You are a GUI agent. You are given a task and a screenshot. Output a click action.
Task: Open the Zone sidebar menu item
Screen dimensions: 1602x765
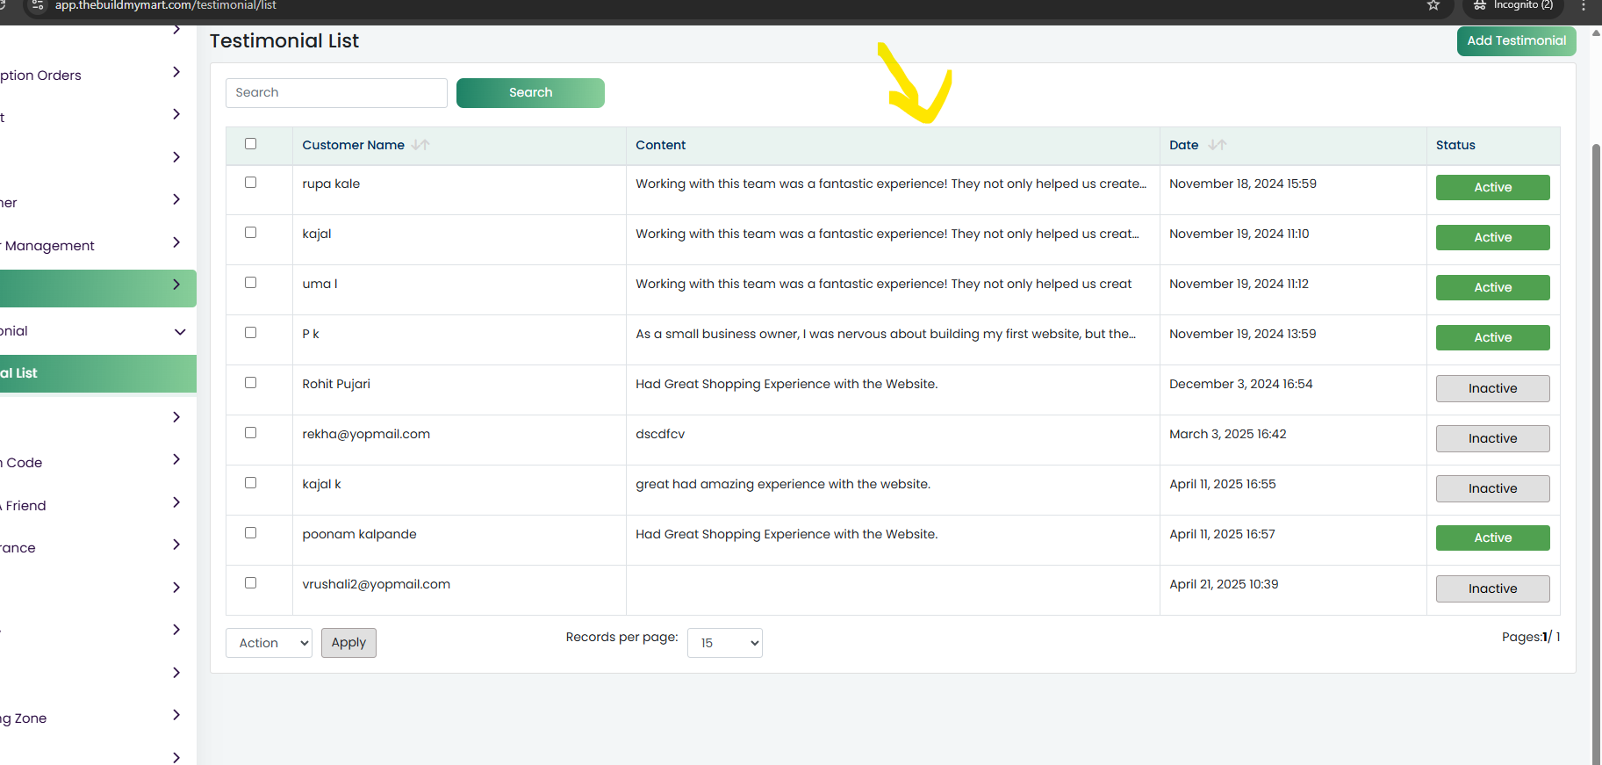tap(24, 718)
